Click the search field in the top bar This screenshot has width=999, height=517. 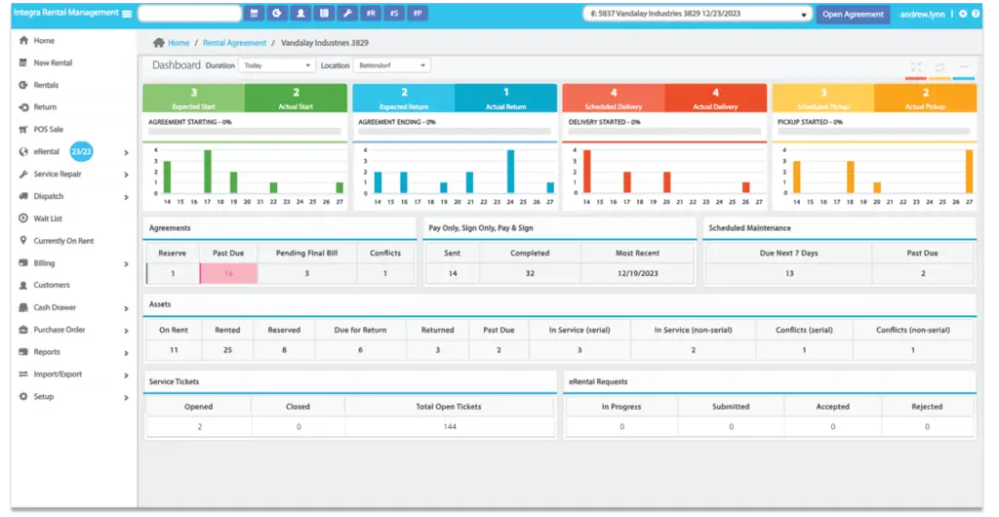click(x=189, y=14)
